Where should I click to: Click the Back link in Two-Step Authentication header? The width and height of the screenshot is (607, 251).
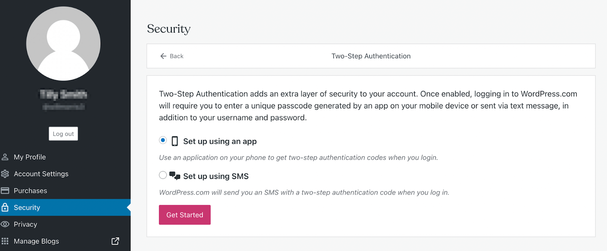click(x=176, y=56)
